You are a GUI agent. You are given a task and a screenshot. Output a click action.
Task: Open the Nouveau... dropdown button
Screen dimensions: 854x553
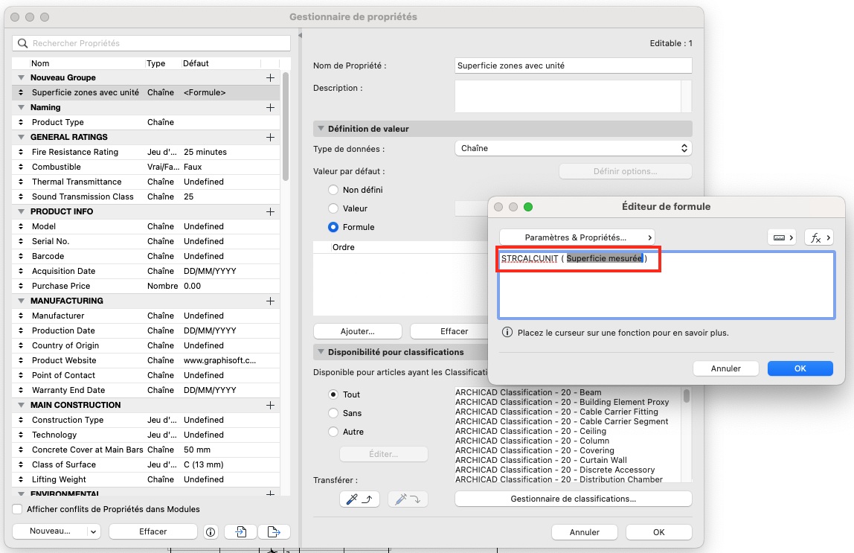click(x=57, y=531)
